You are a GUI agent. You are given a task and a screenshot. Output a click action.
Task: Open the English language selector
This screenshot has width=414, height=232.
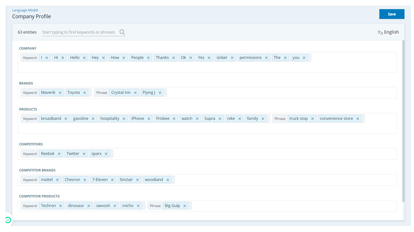388,32
